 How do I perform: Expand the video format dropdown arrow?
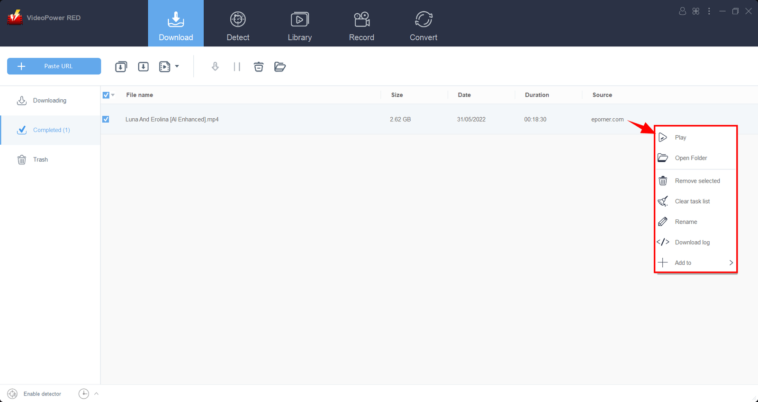pyautogui.click(x=177, y=67)
